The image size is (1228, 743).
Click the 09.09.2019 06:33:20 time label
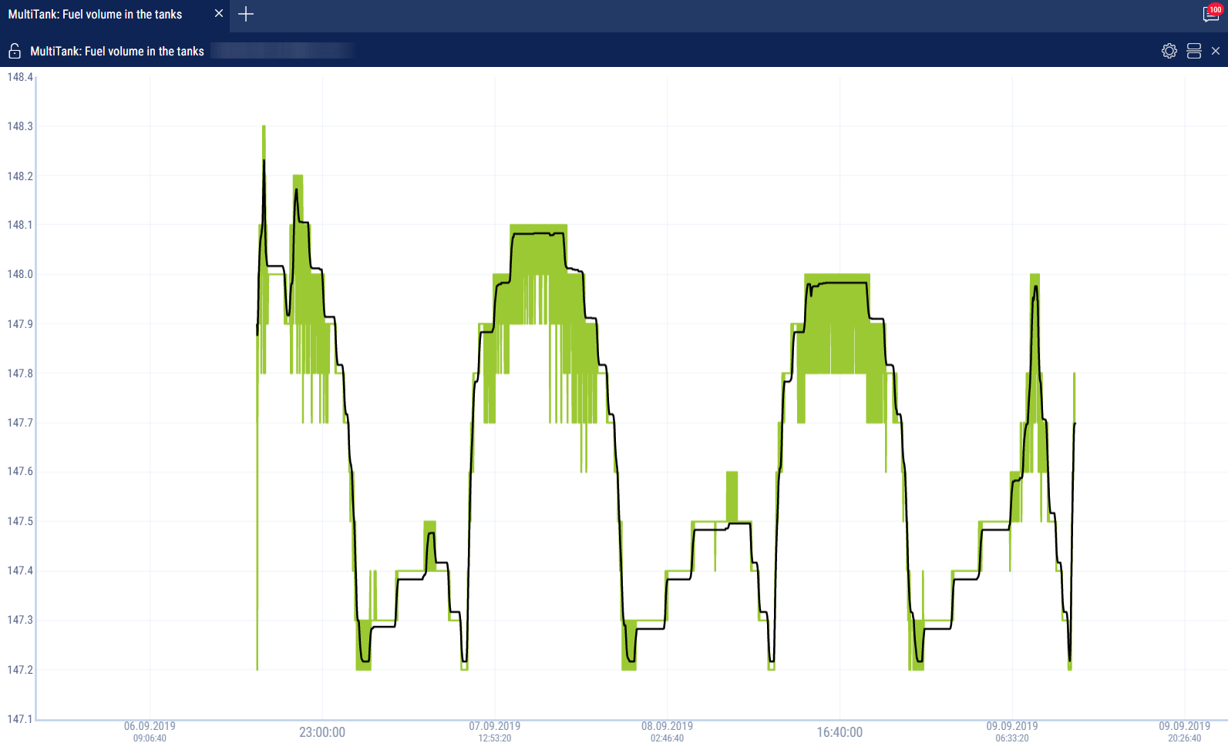(x=1012, y=731)
